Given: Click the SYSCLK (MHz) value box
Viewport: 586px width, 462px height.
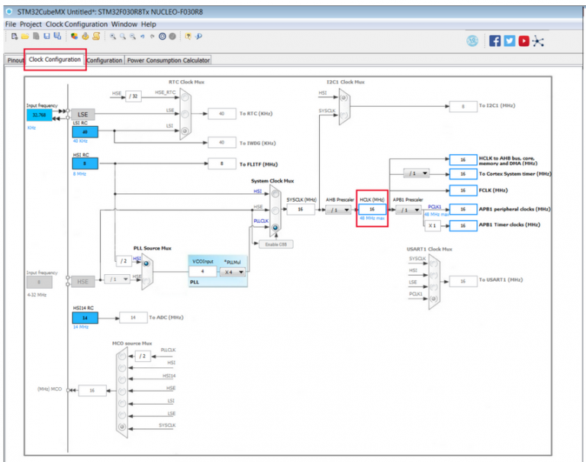Looking at the screenshot, I should (301, 209).
